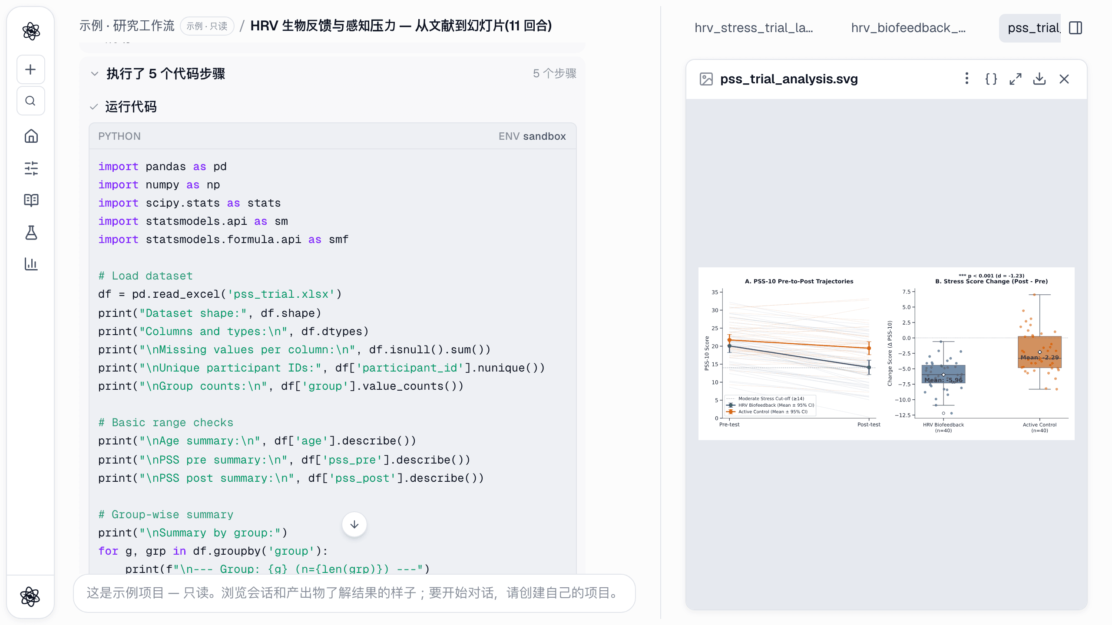Click the session title HRV 生物反馈与感知压力

401,26
